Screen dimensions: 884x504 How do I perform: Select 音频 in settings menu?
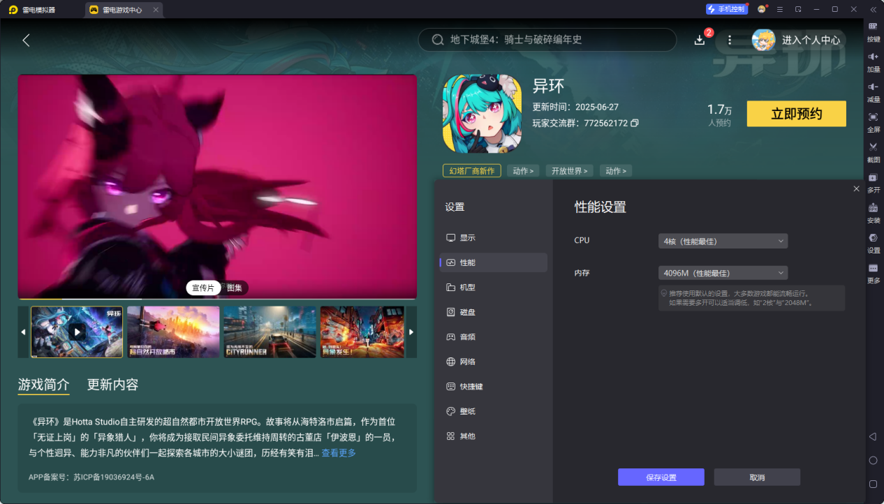click(x=494, y=337)
